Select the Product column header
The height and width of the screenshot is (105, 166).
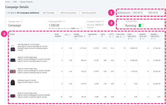click(12, 34)
